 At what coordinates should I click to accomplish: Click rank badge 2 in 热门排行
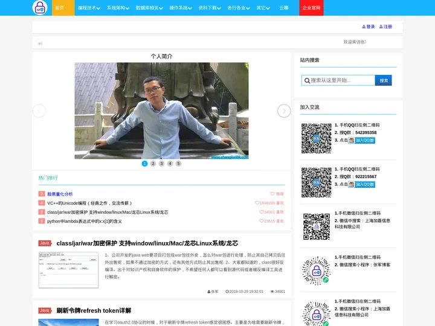point(42,194)
